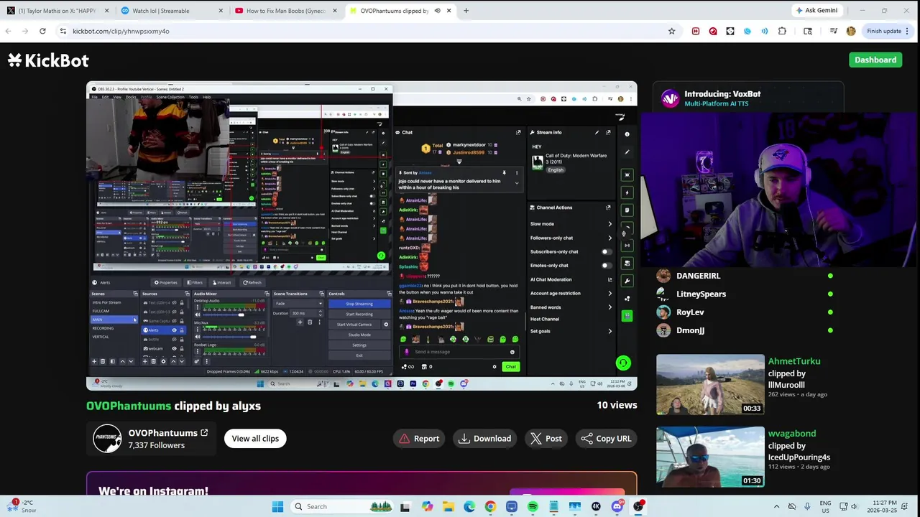This screenshot has height=517, width=920.
Task: Click the KickBot logo
Action: coord(48,60)
